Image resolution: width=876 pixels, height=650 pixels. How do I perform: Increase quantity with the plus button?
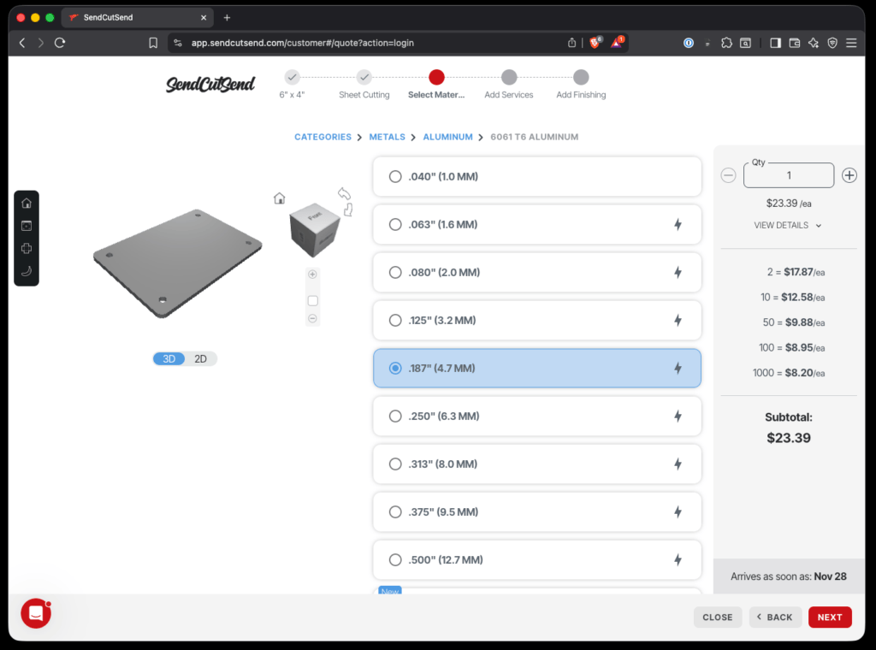(x=849, y=175)
